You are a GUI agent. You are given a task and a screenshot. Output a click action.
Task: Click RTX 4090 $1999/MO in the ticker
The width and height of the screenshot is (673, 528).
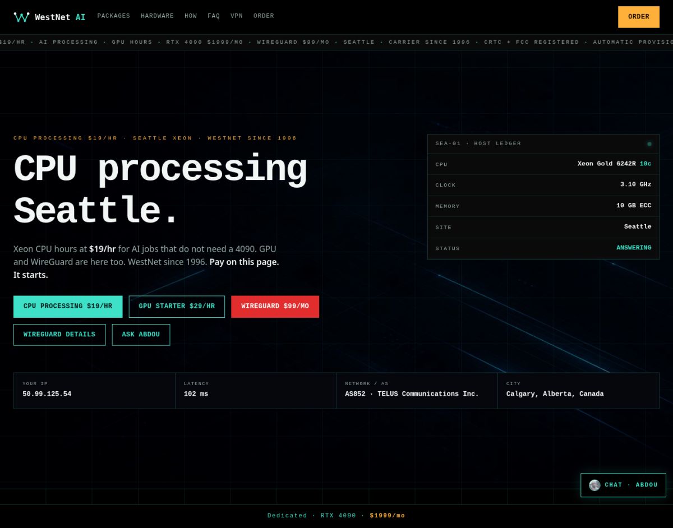click(x=205, y=42)
